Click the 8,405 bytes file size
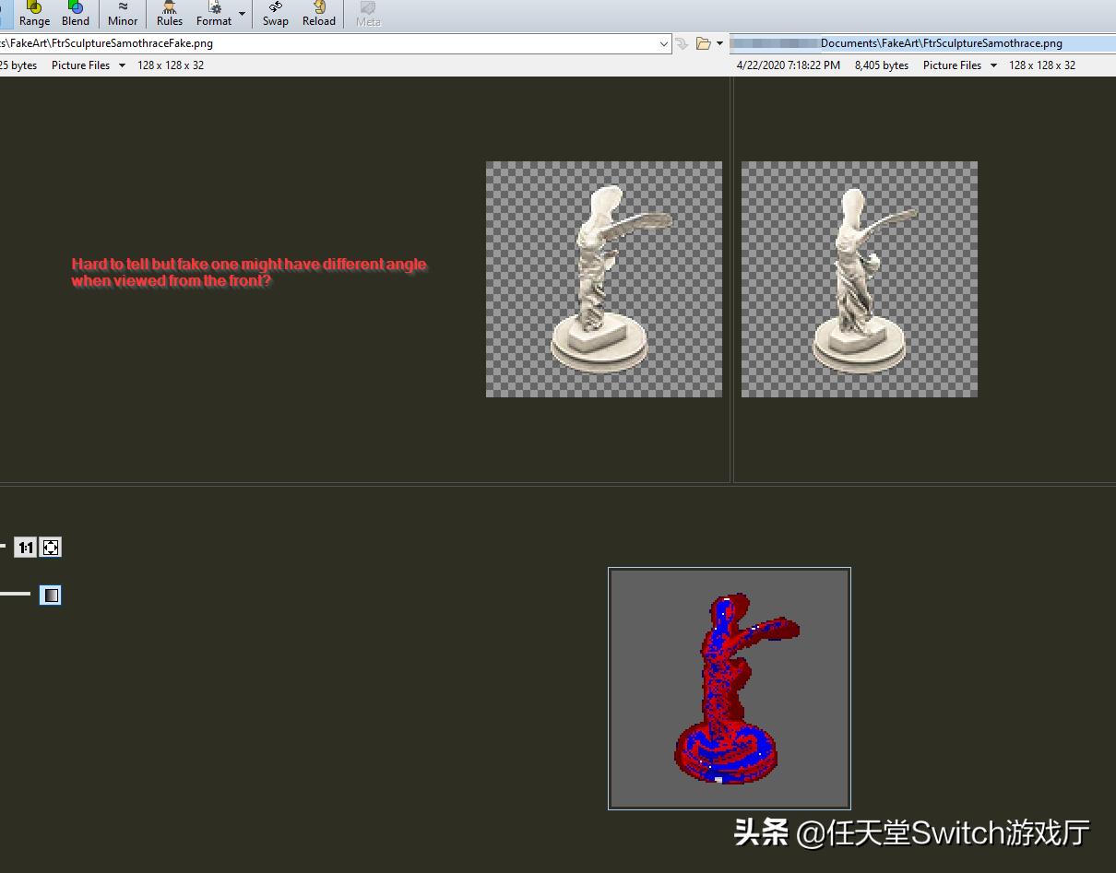The height and width of the screenshot is (873, 1116). (x=882, y=65)
